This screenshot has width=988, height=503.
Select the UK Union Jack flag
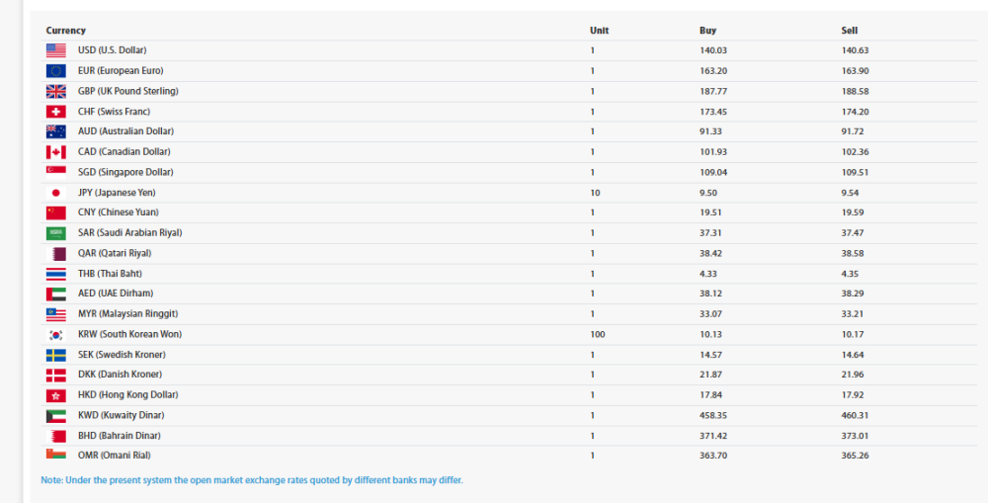(55, 91)
